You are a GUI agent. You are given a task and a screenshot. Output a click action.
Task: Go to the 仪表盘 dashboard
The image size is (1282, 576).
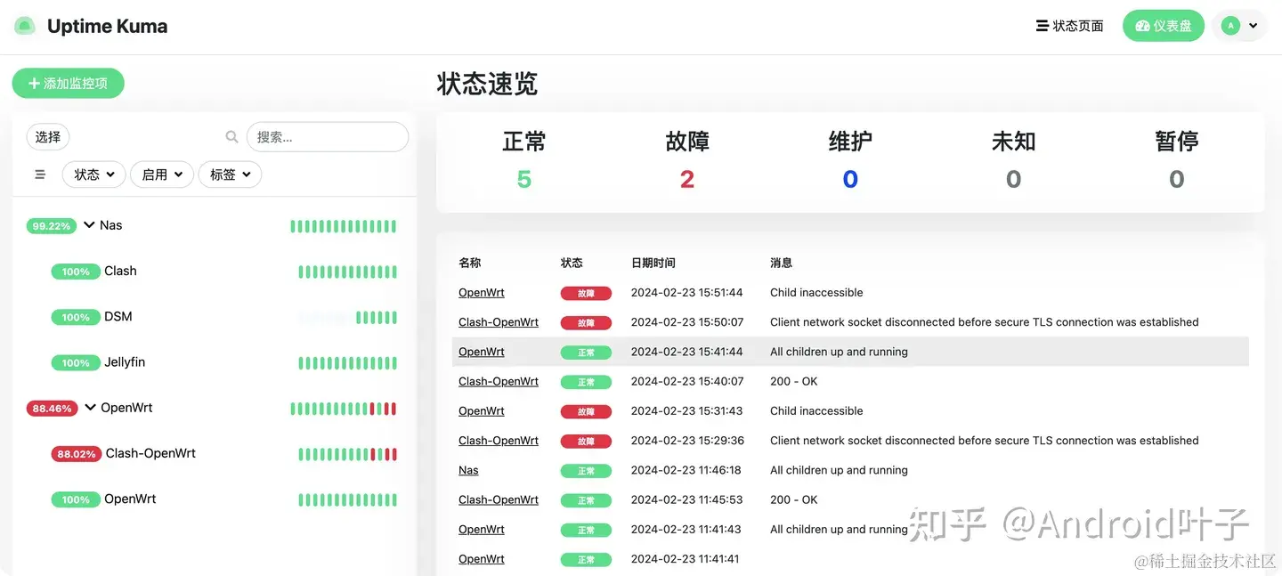pos(1164,26)
